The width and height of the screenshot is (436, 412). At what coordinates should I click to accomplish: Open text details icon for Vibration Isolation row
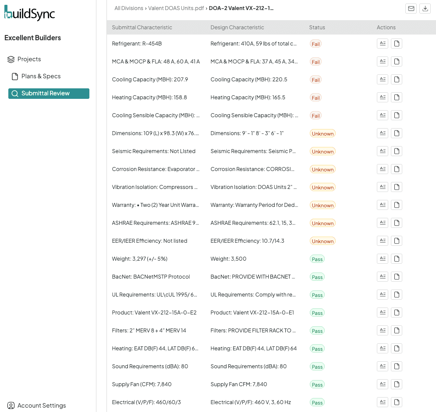click(383, 187)
